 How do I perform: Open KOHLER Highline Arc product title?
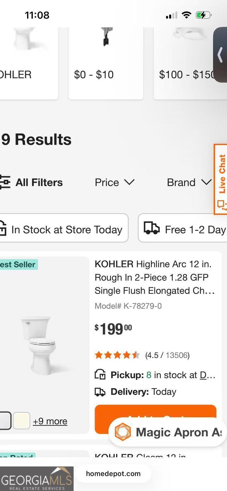155,277
